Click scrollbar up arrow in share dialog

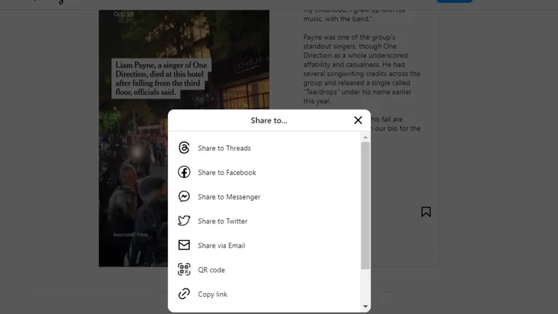point(365,137)
